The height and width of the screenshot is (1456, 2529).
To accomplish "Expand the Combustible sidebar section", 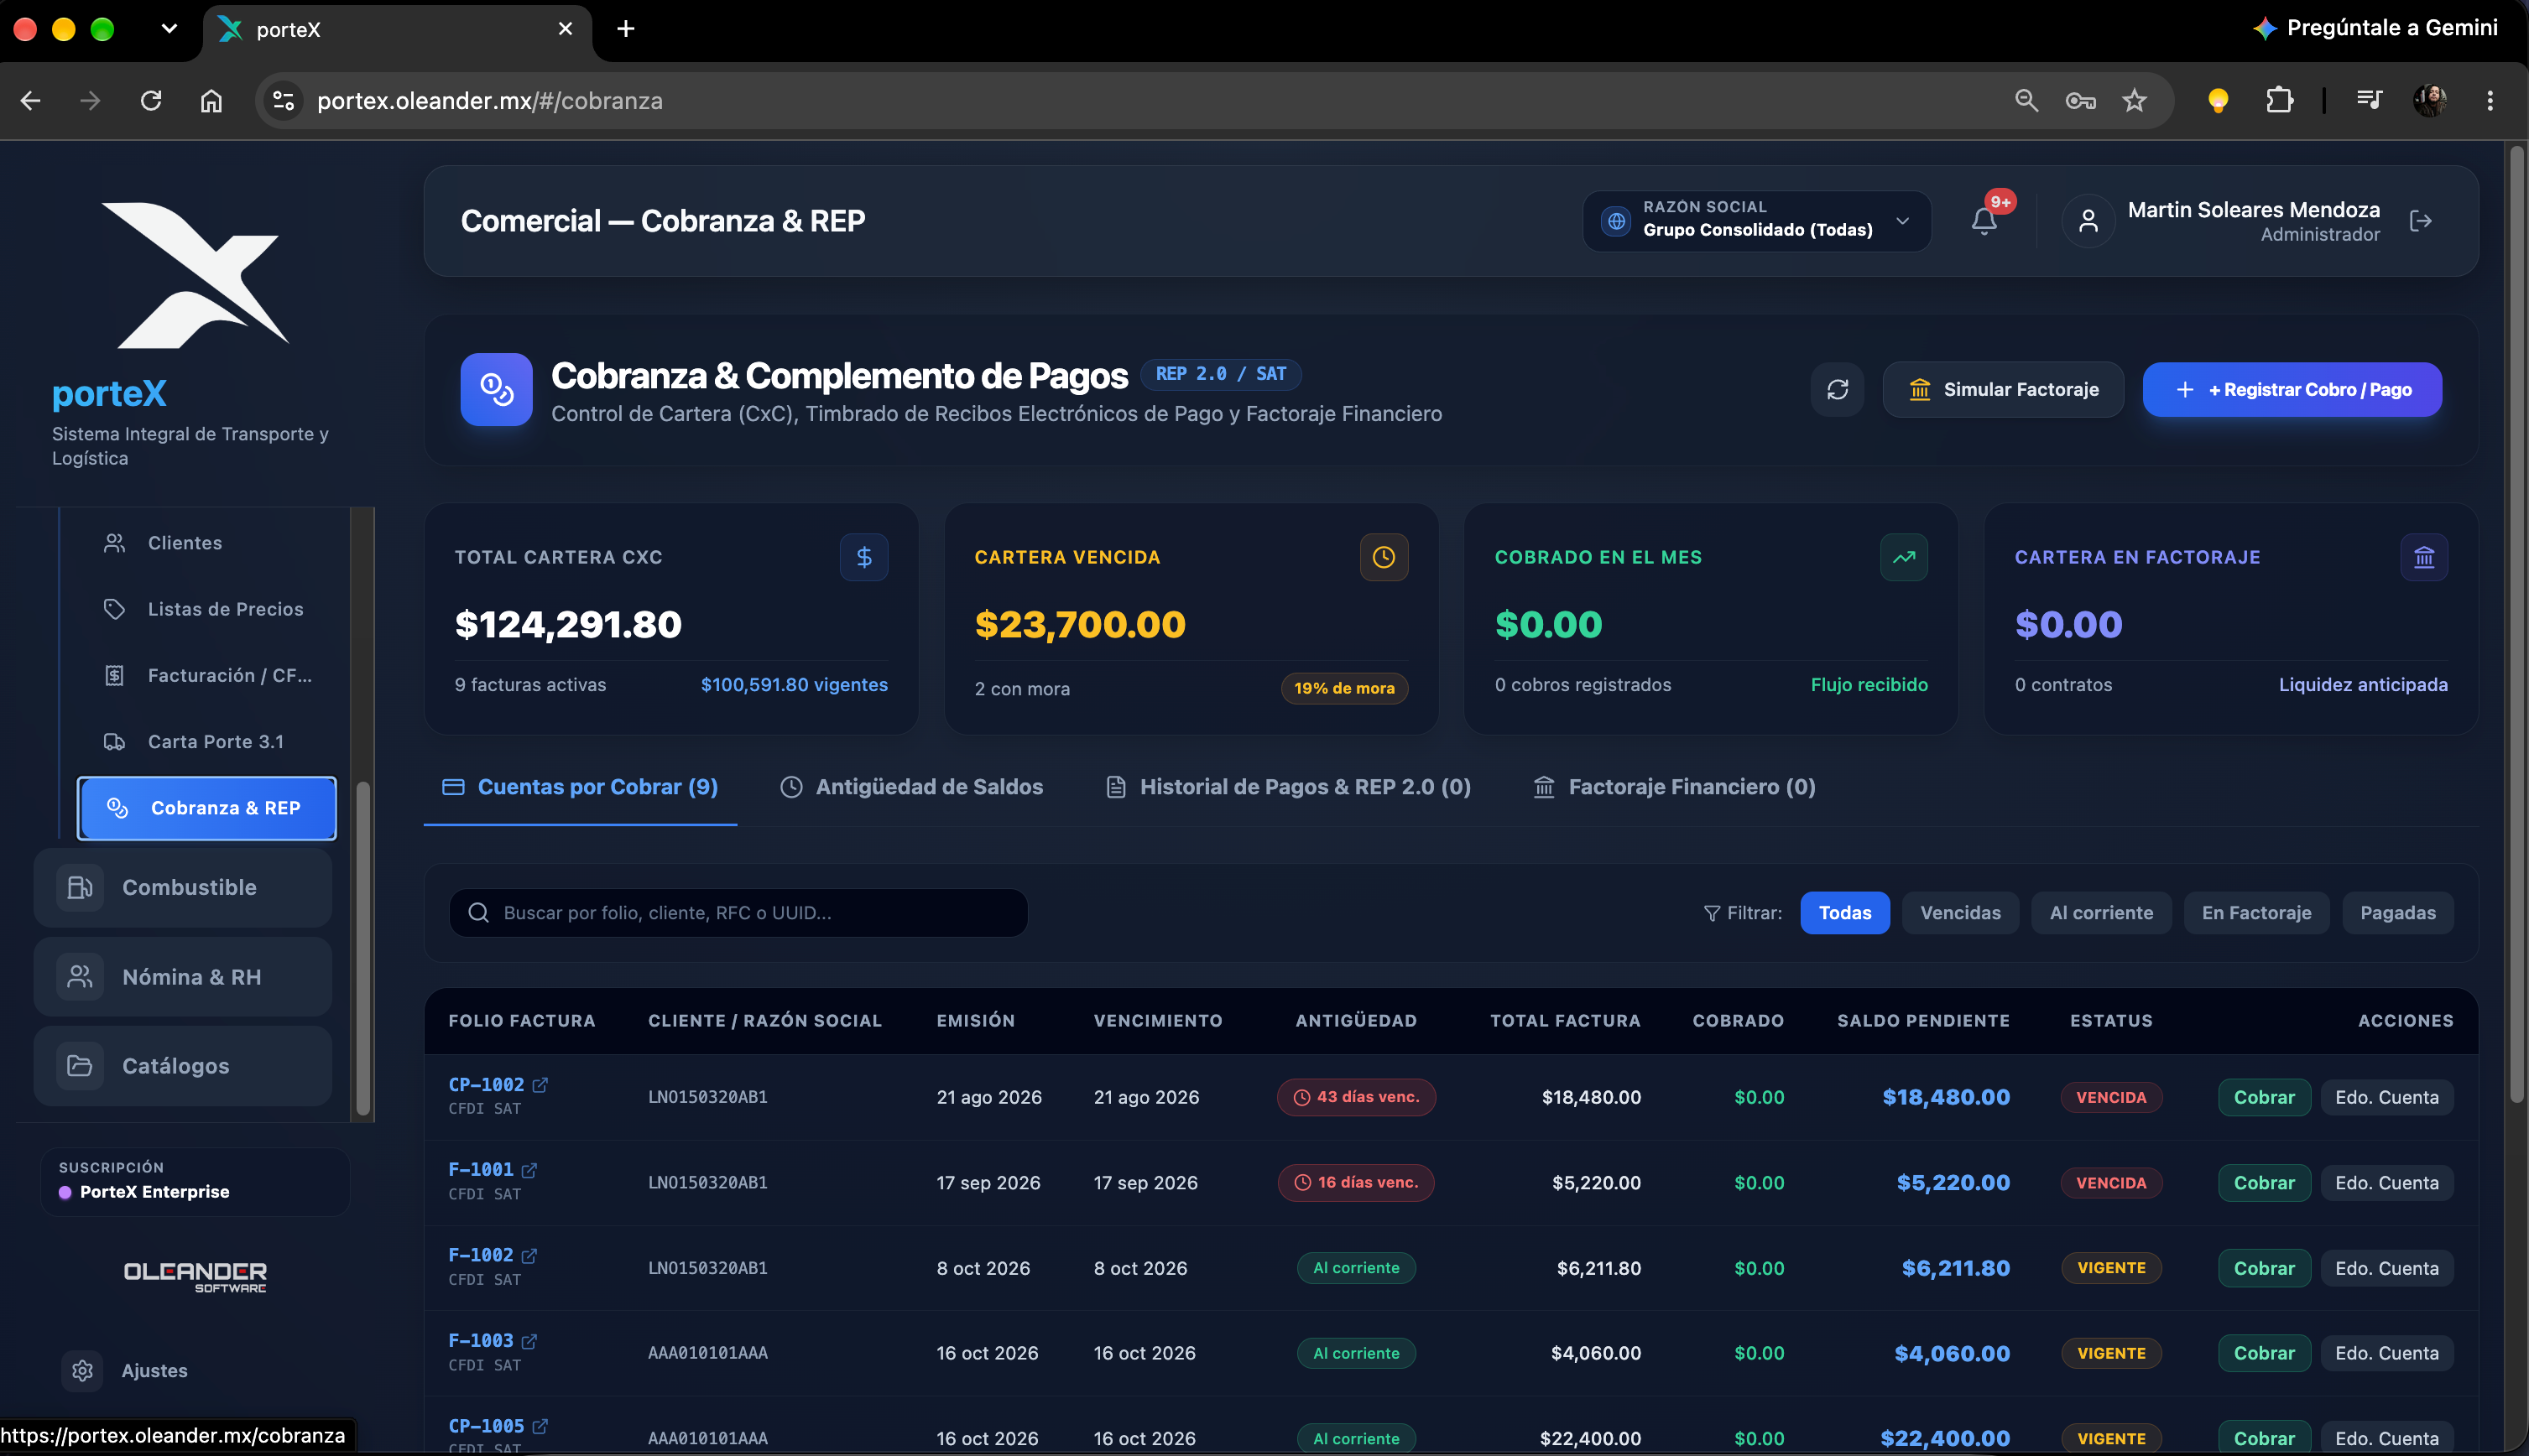I will point(183,887).
